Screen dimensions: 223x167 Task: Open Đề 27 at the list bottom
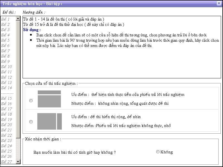click(6, 162)
